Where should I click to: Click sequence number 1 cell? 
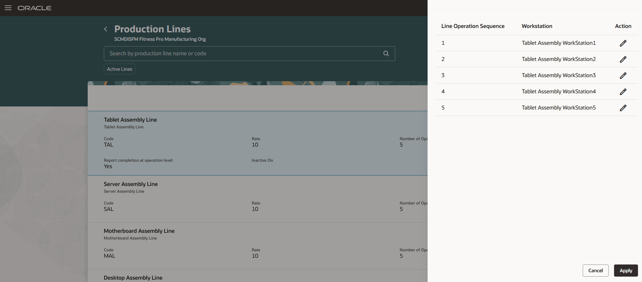443,43
